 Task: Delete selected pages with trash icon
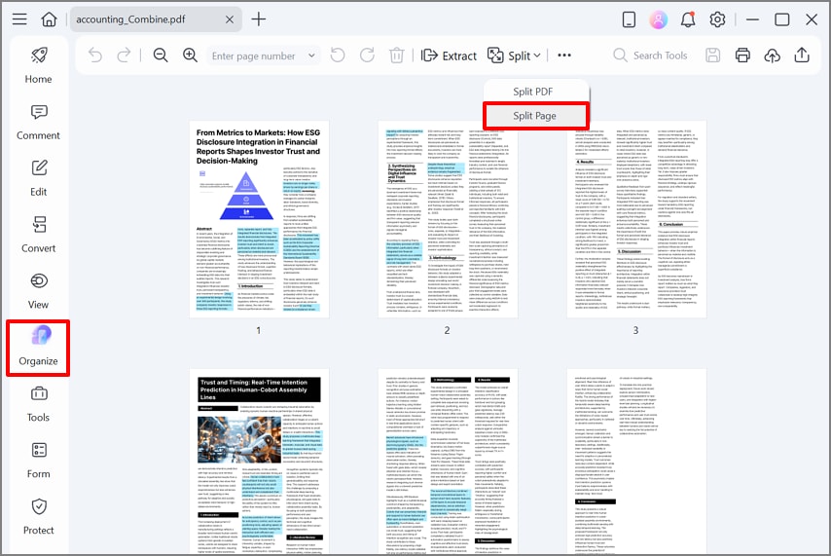click(396, 56)
